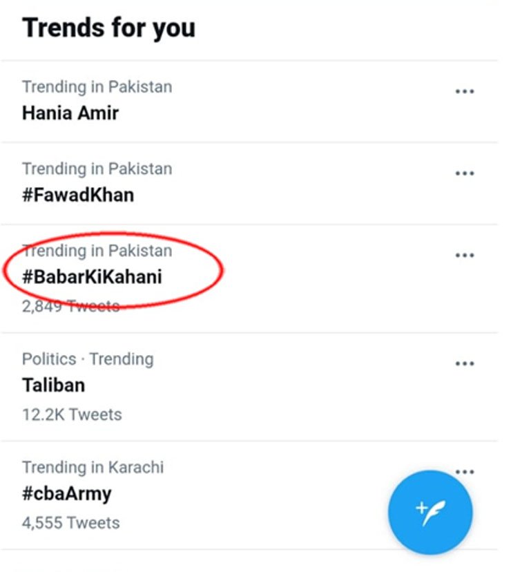Tap the 4,555 Tweets count under #cbaArmy
Viewport: 511px width, 572px height.
70,523
